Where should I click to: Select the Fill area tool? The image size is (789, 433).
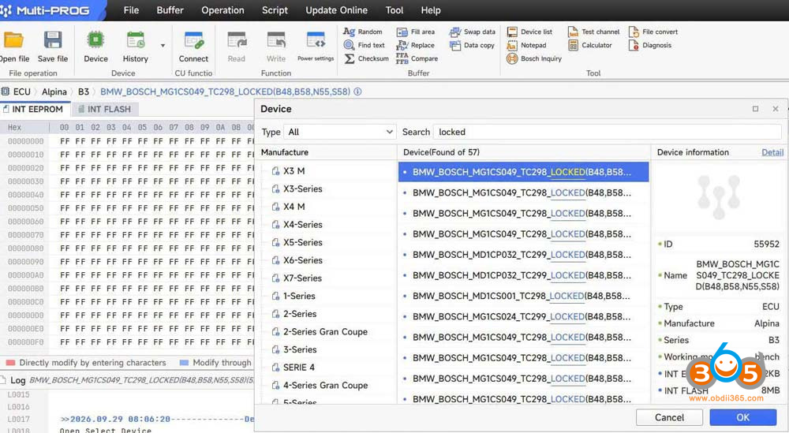pyautogui.click(x=416, y=32)
